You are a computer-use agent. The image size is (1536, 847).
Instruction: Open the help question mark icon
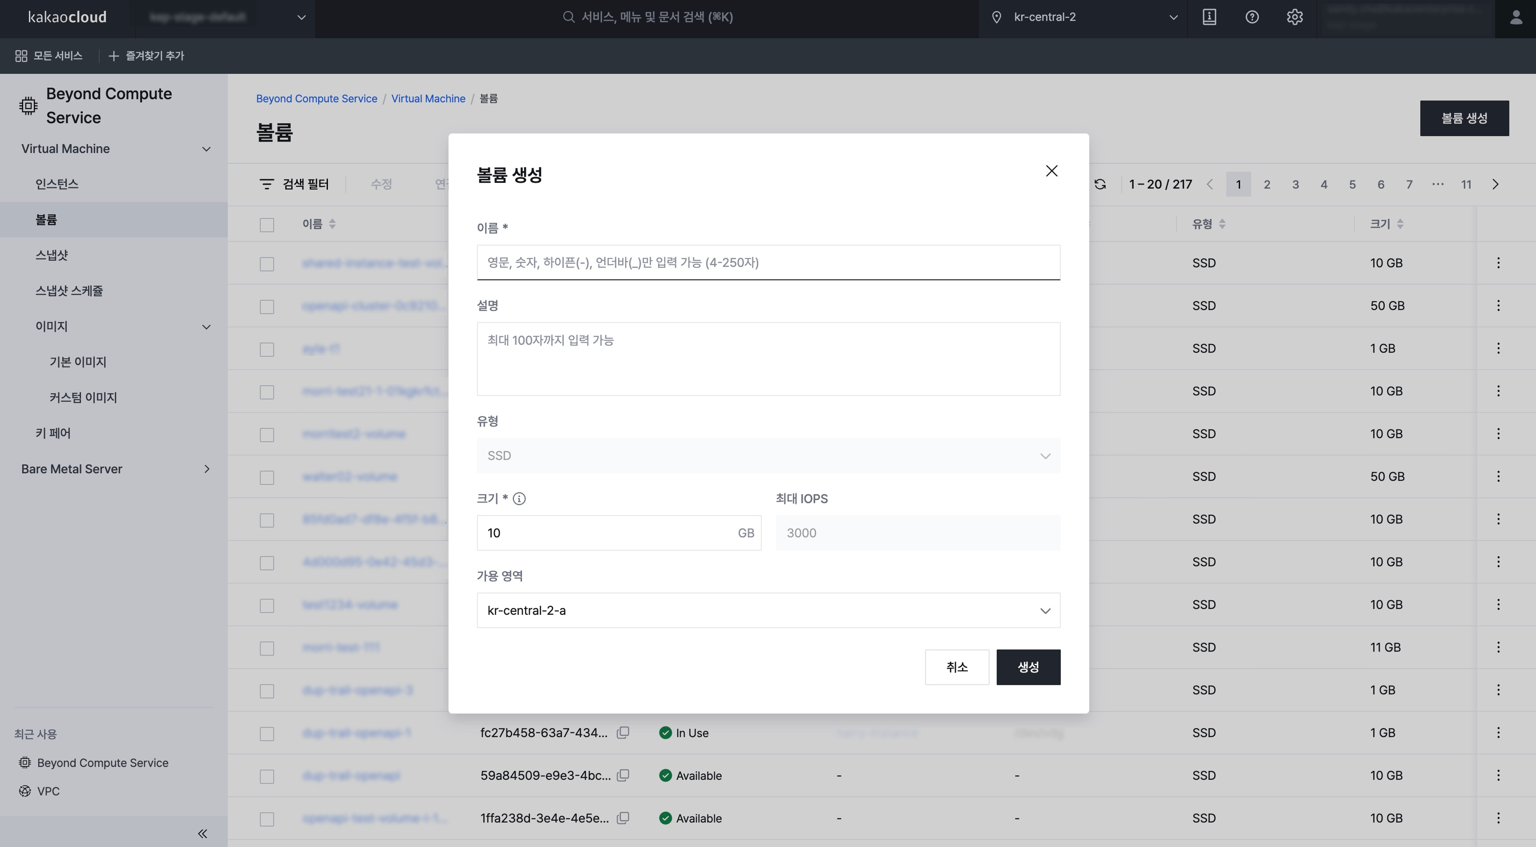(x=1252, y=17)
